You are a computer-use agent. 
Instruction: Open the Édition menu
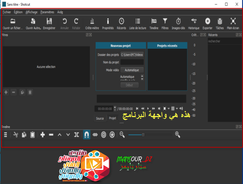tap(18, 12)
